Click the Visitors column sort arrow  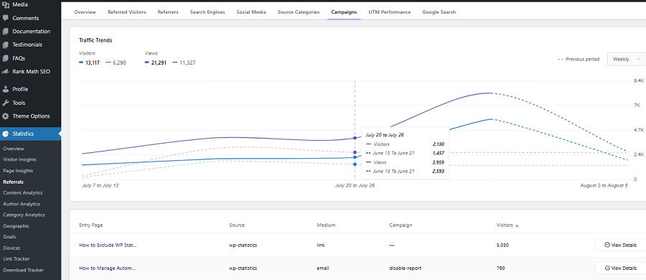coord(517,225)
